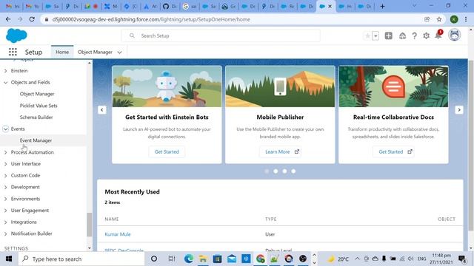
Task: Open Task View from taskbar
Action: [x=171, y=259]
